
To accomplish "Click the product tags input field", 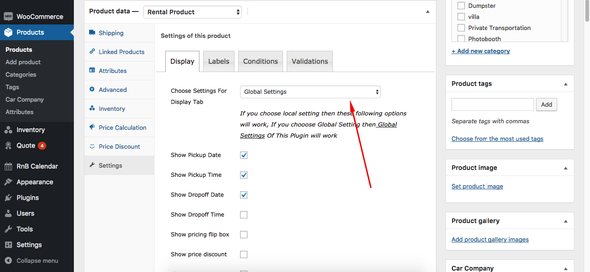I will pos(493,105).
